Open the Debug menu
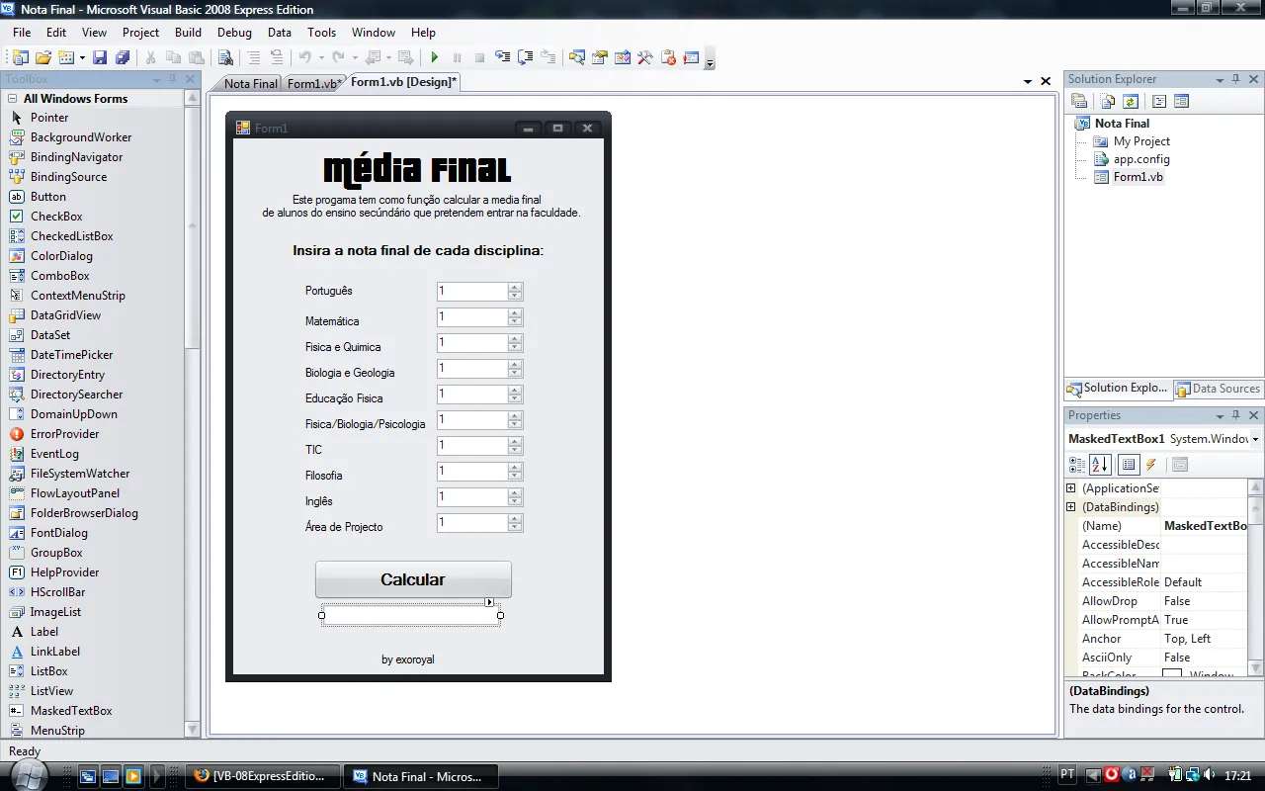This screenshot has width=1265, height=791. 234,32
